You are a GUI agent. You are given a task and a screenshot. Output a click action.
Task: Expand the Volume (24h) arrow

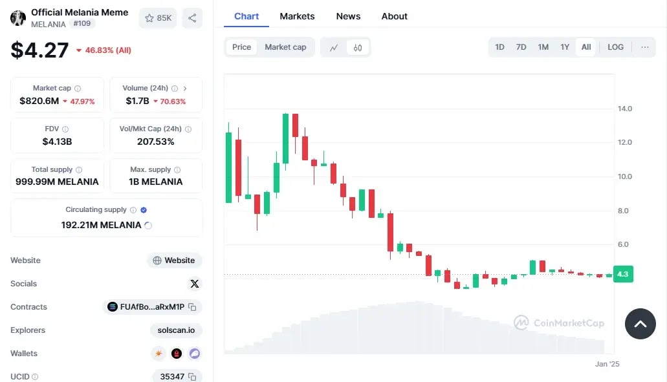(x=185, y=89)
